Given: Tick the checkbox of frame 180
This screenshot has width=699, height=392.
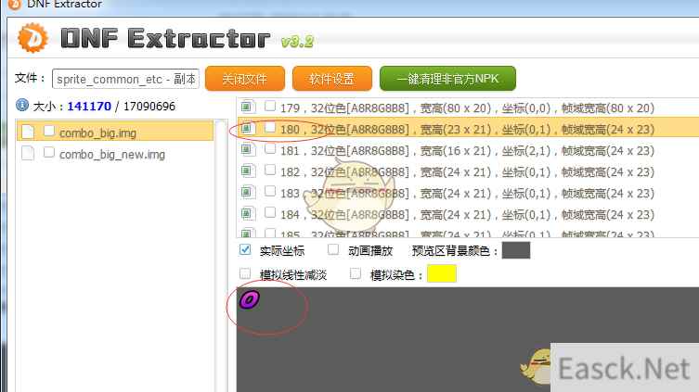Looking at the screenshot, I should (x=270, y=127).
